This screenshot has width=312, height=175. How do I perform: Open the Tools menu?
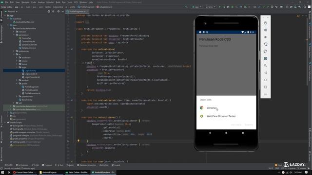pyautogui.click(x=70, y=2)
